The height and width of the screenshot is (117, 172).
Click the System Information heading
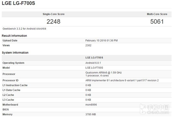(15, 53)
